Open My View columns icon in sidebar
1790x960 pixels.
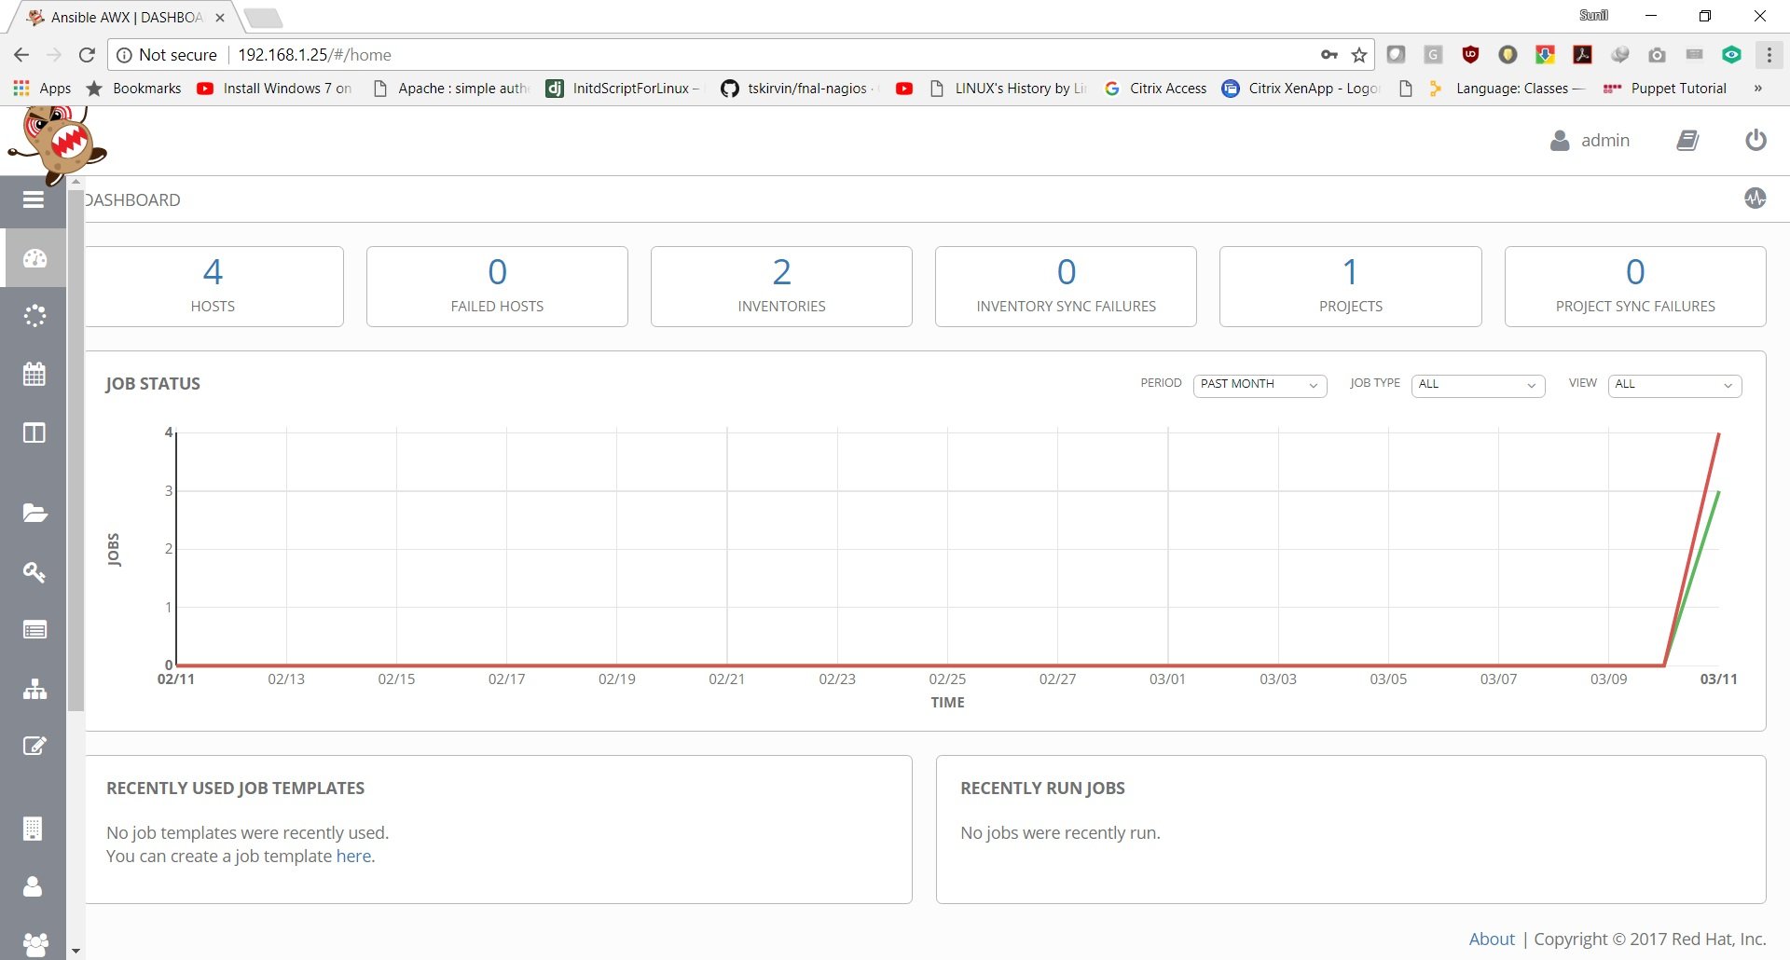(34, 432)
